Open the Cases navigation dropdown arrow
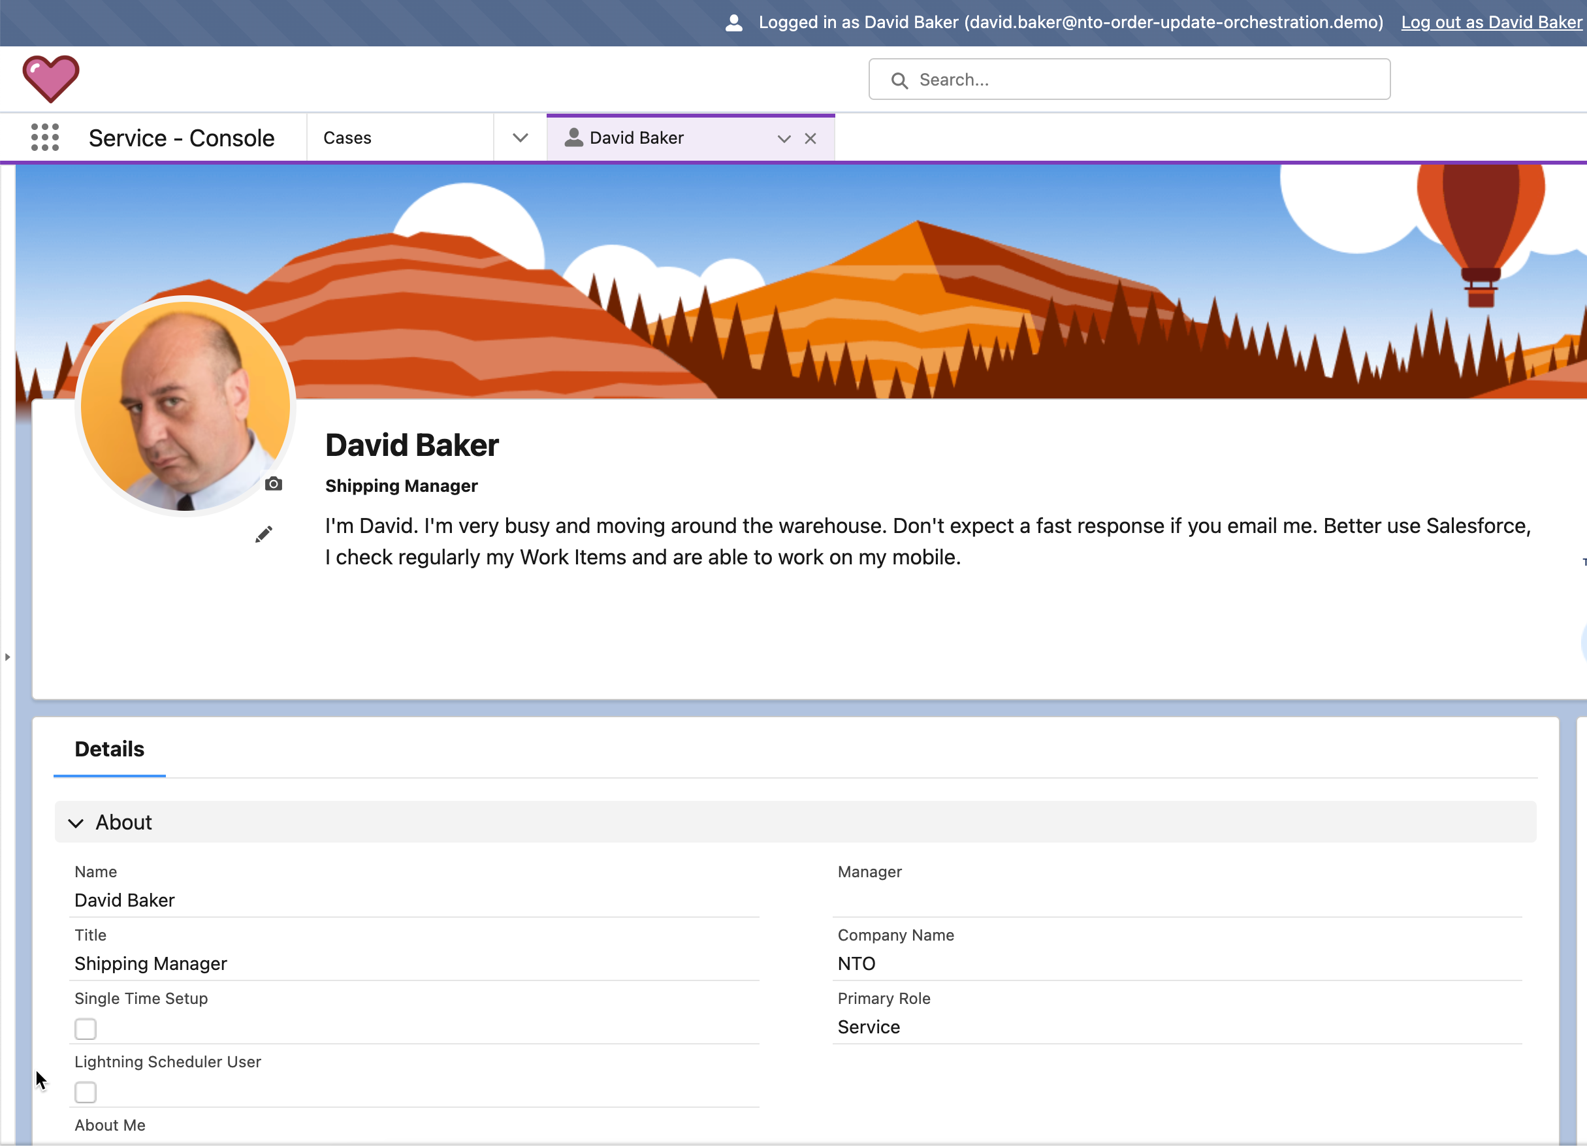 (520, 138)
